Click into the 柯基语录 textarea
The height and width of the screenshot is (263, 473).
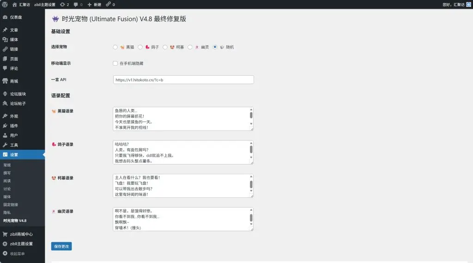point(183,186)
